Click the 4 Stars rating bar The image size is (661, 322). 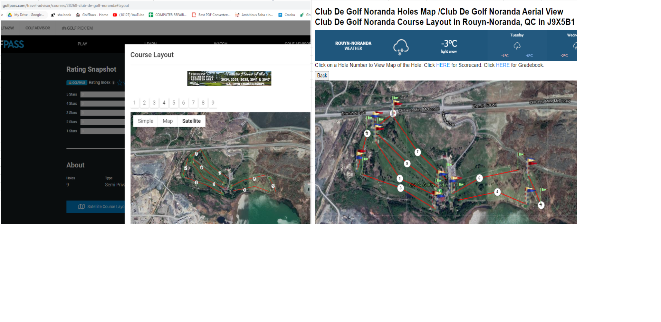102,104
